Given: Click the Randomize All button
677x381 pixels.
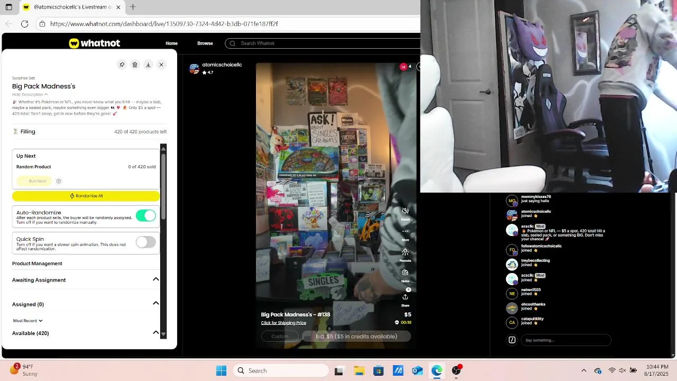Looking at the screenshot, I should coord(86,196).
